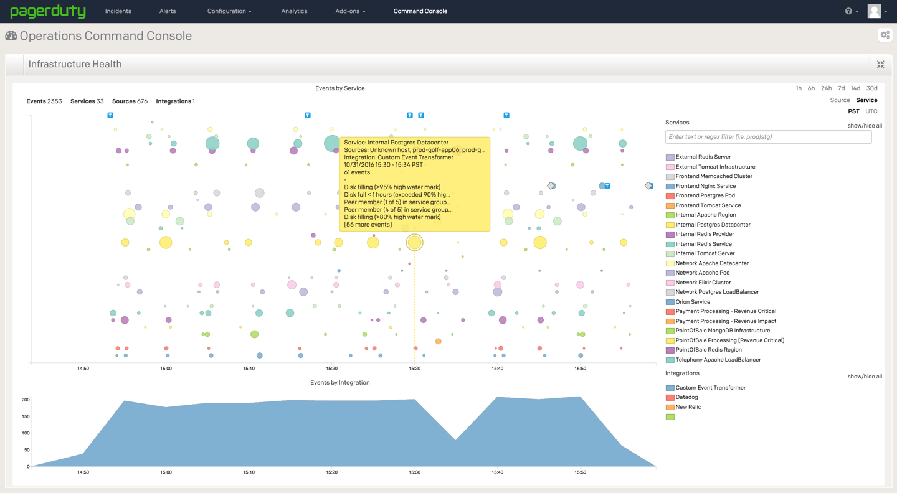Click the highlighted Internal Postgres Datacenter bubble
897x493 pixels.
(x=414, y=243)
